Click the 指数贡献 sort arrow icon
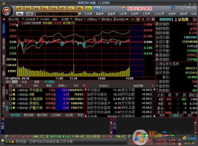Image resolution: width=198 pixels, height=146 pixels. 153,86
